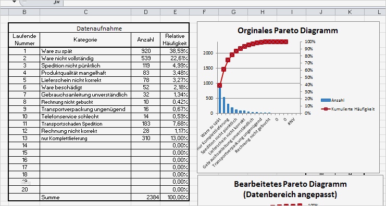386x206 pixels.
Task: Click the Kategorie header cell
Action: click(x=85, y=40)
